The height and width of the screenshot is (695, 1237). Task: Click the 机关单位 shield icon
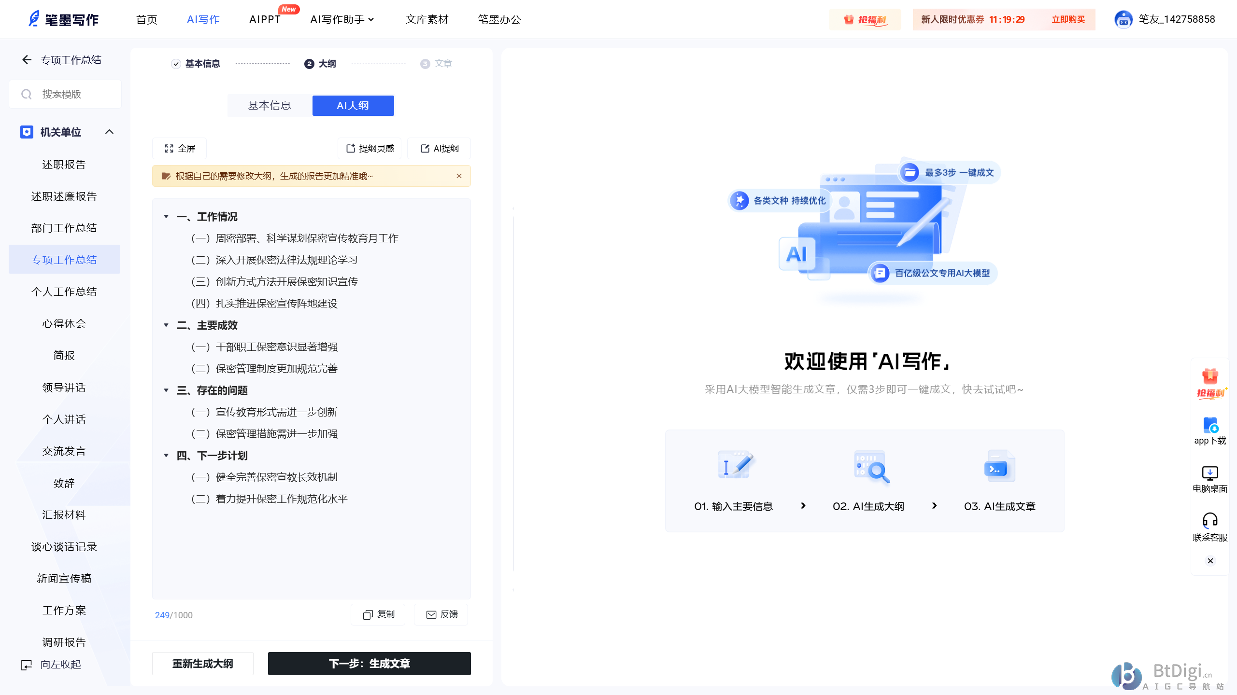[x=27, y=132]
